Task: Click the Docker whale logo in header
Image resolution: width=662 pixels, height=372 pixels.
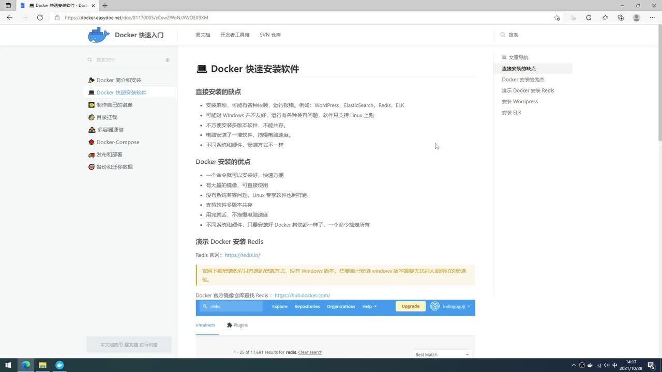Action: click(x=99, y=35)
